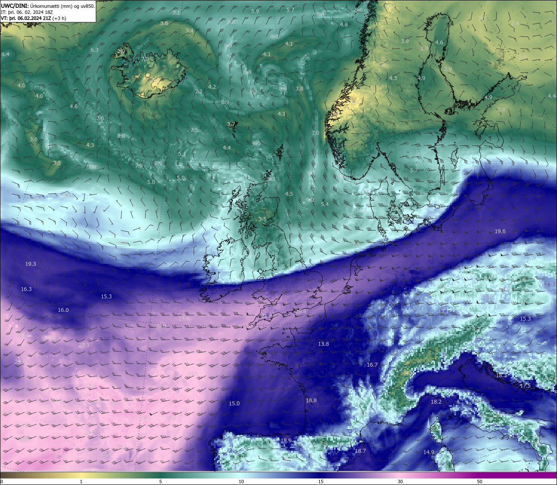Screen dimensions: 557x485
Task: Click the 17.5 value on the map
Action: [525, 386]
